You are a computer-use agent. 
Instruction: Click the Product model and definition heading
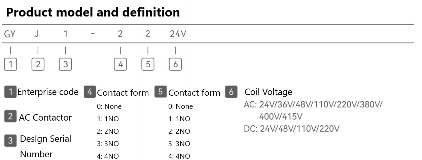(93, 12)
